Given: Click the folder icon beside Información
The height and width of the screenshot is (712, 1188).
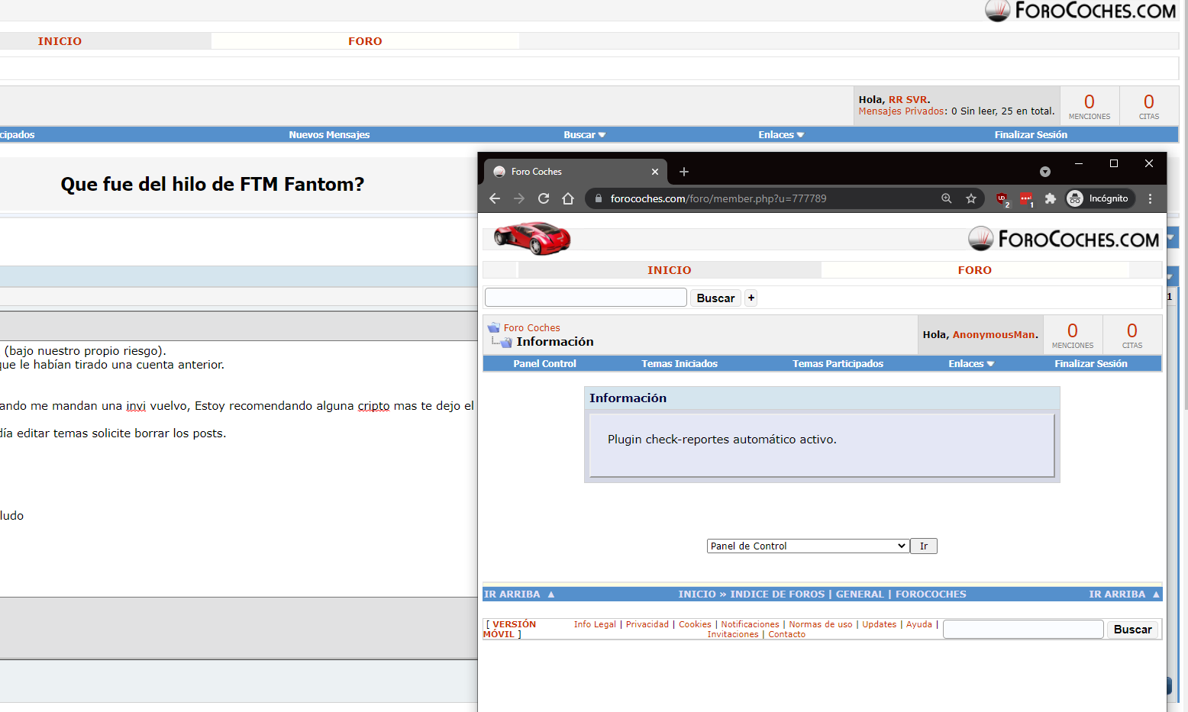Looking at the screenshot, I should pos(506,343).
